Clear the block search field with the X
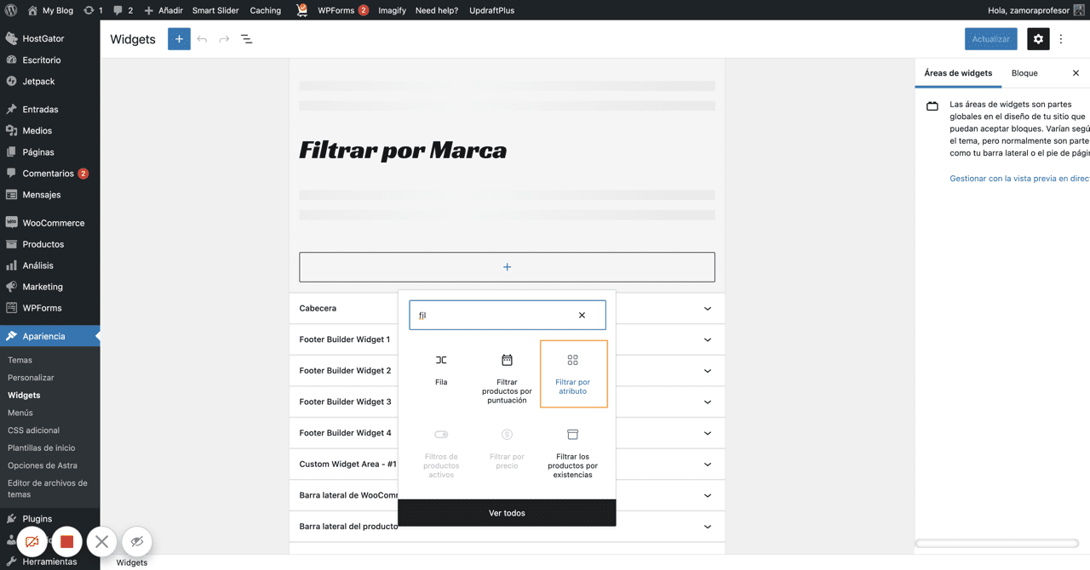The image size is (1090, 570). 582,315
